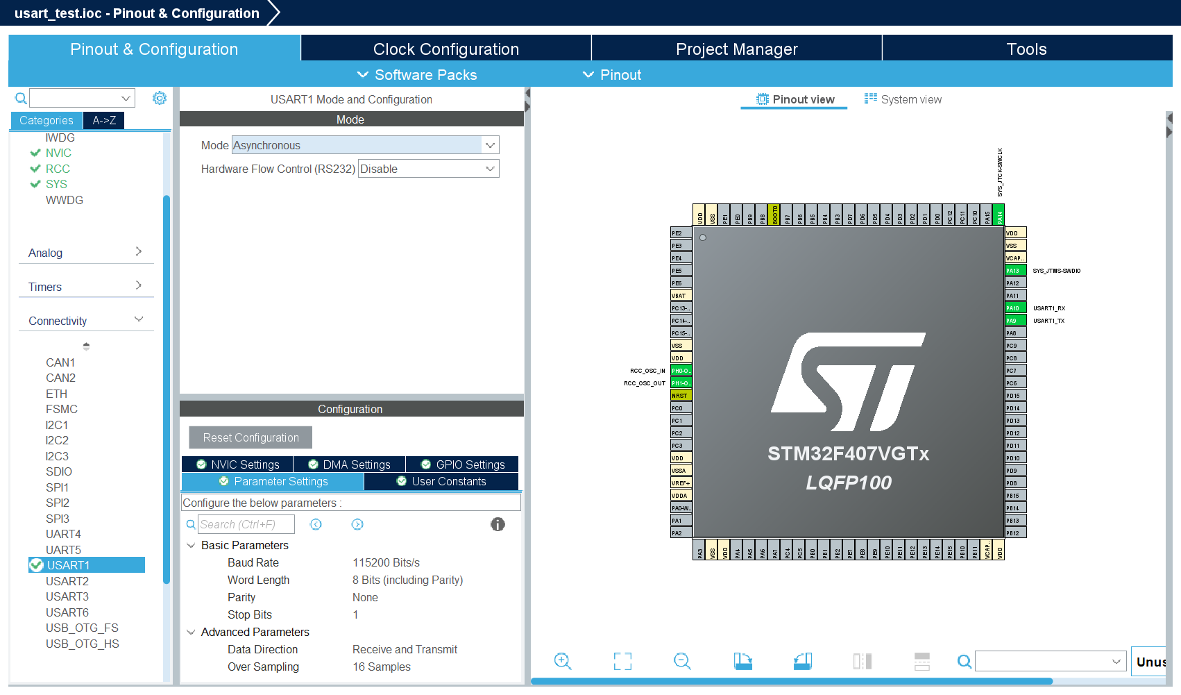Open the NVIC Settings tab
This screenshot has height=695, width=1181.
coord(237,464)
